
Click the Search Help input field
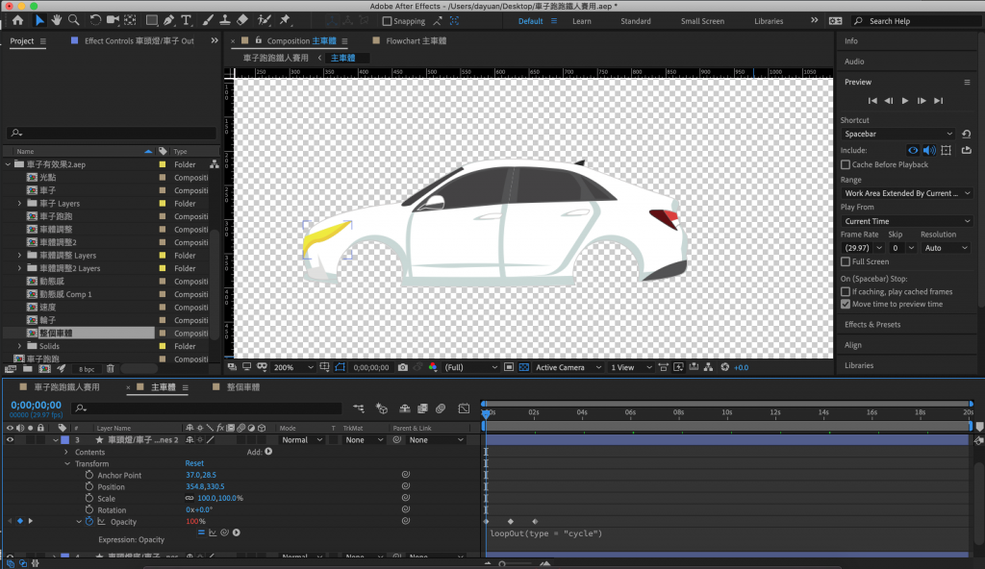click(914, 21)
